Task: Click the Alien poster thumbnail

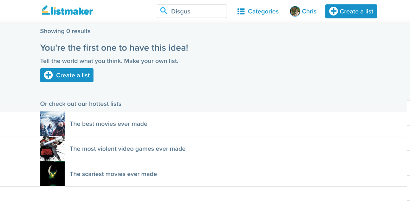Action: coord(52,174)
